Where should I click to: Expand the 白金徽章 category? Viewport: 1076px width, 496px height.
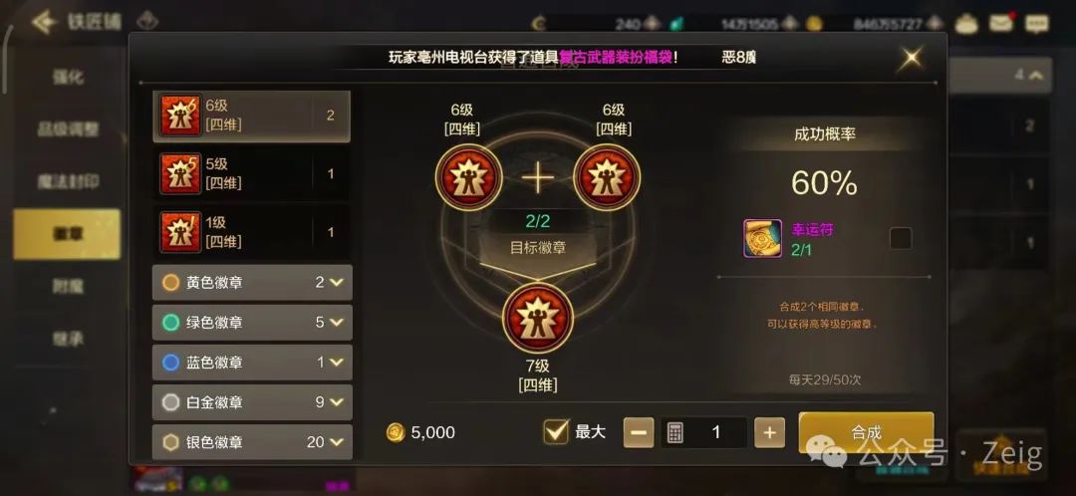252,402
